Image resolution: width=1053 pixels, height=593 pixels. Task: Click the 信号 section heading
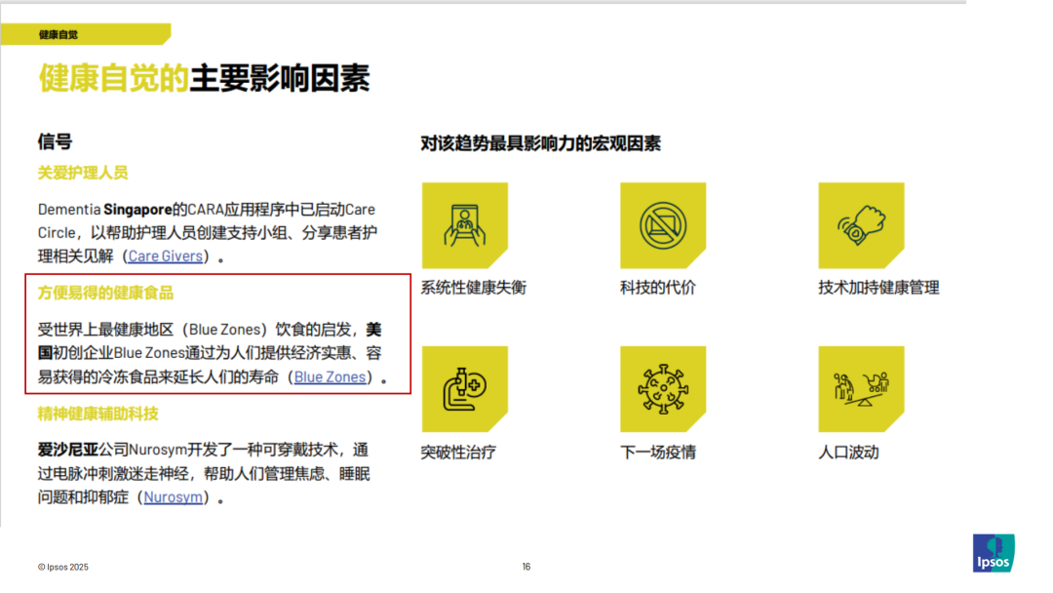pos(55,142)
